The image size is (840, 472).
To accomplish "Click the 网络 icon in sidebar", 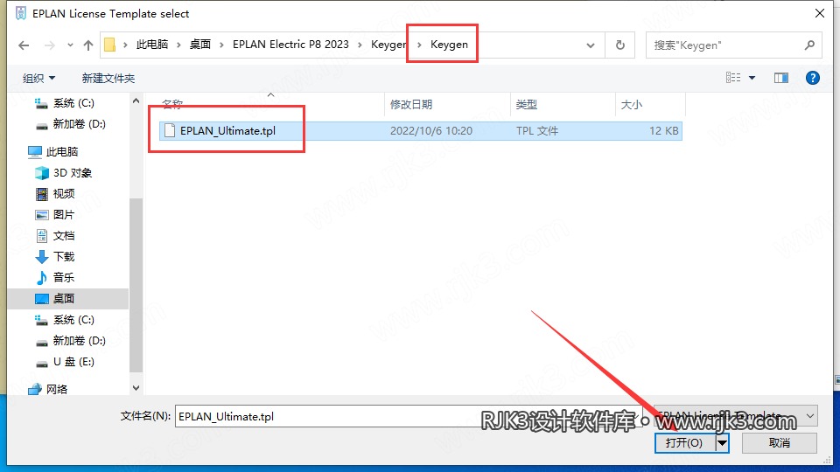I will tap(35, 389).
